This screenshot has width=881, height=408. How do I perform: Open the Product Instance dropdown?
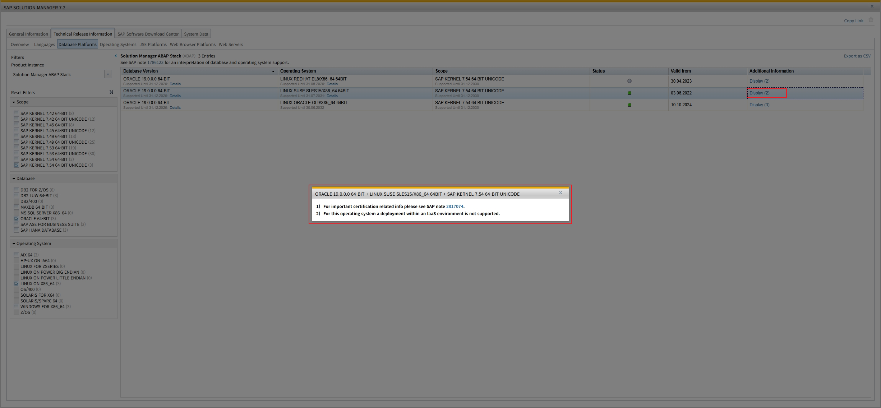tap(107, 74)
